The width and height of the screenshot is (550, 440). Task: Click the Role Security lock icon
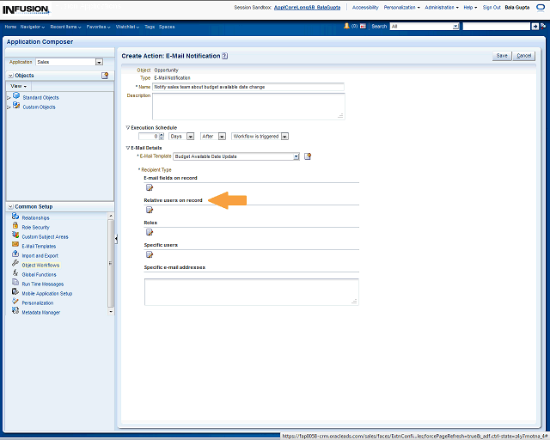[15, 227]
